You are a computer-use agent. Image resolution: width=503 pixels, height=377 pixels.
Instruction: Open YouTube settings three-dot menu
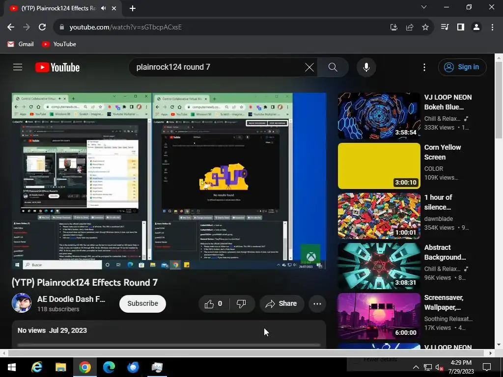pyautogui.click(x=424, y=67)
